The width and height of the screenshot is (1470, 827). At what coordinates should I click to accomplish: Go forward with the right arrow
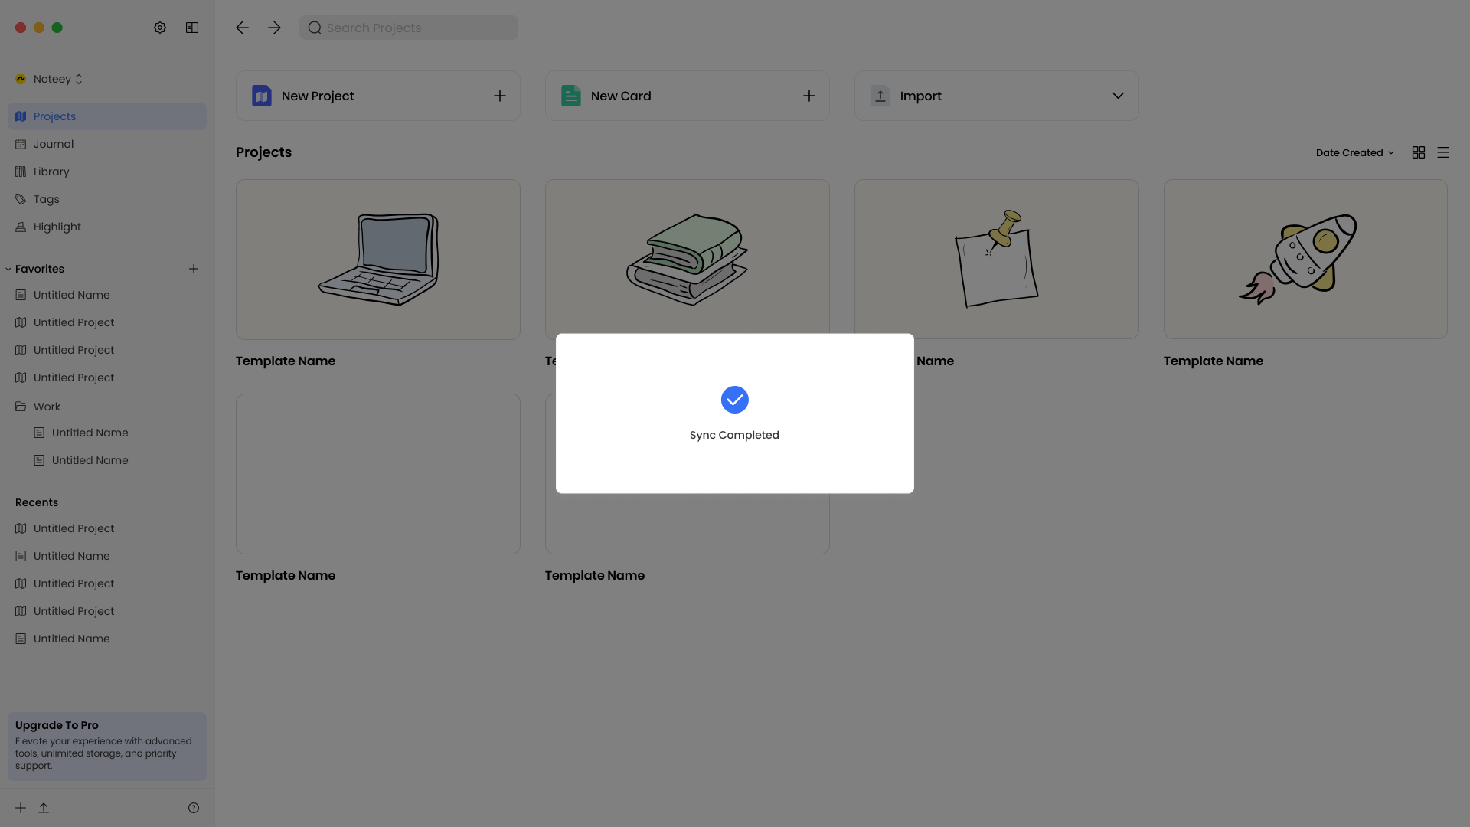click(x=274, y=28)
